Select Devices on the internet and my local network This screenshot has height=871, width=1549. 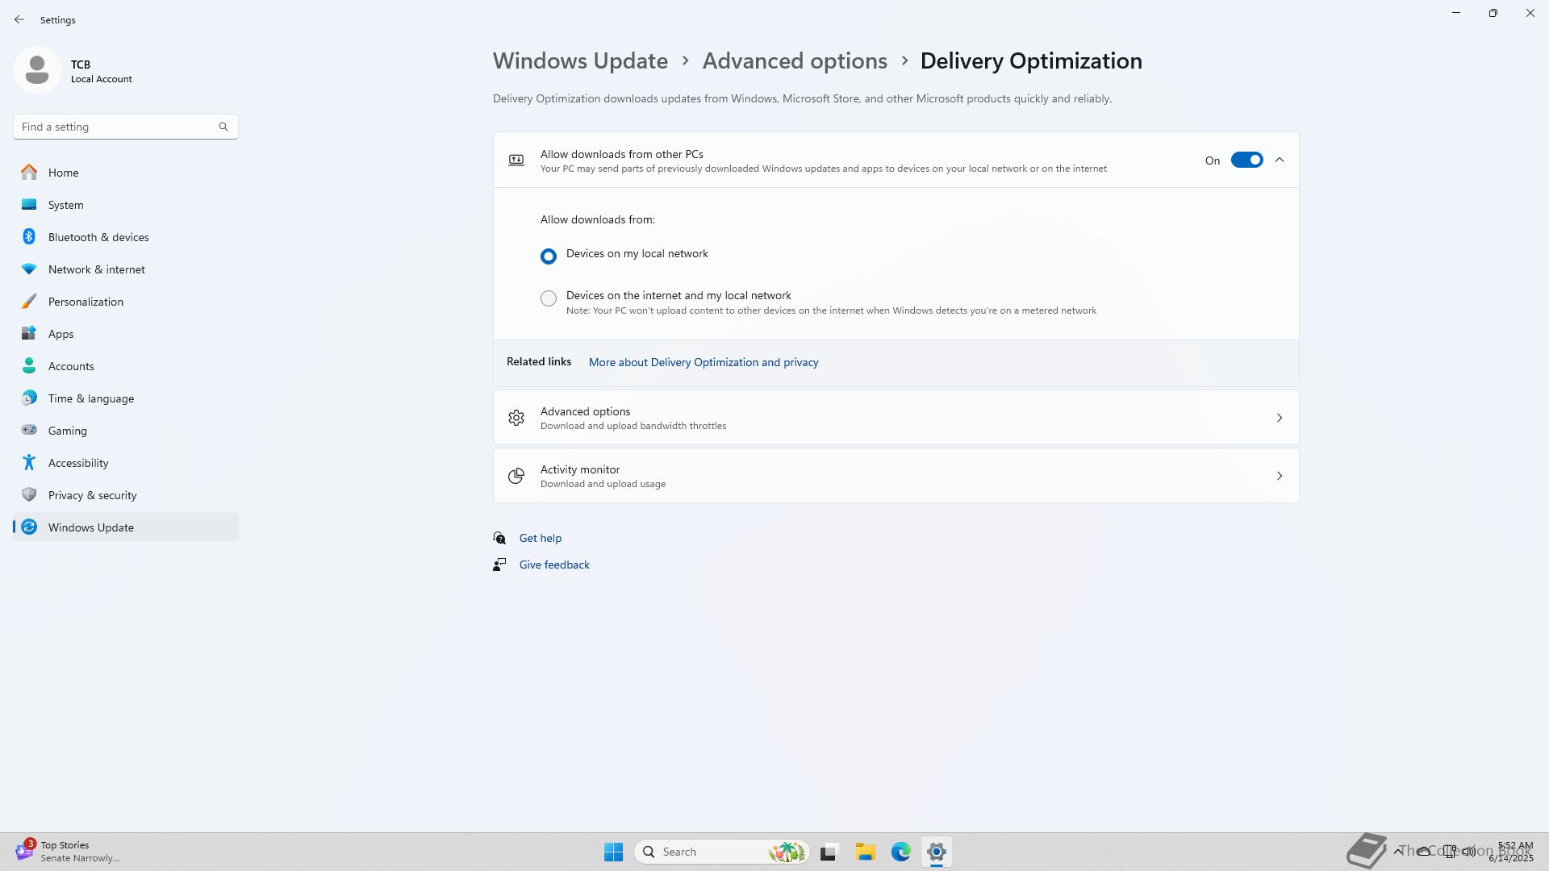click(x=549, y=298)
